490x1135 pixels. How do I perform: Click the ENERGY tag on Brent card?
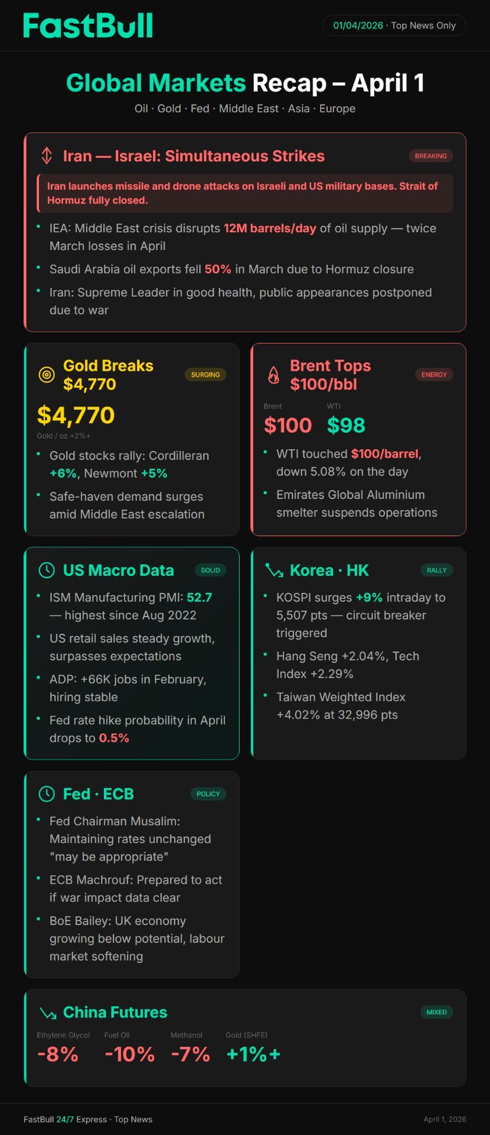[x=434, y=375]
